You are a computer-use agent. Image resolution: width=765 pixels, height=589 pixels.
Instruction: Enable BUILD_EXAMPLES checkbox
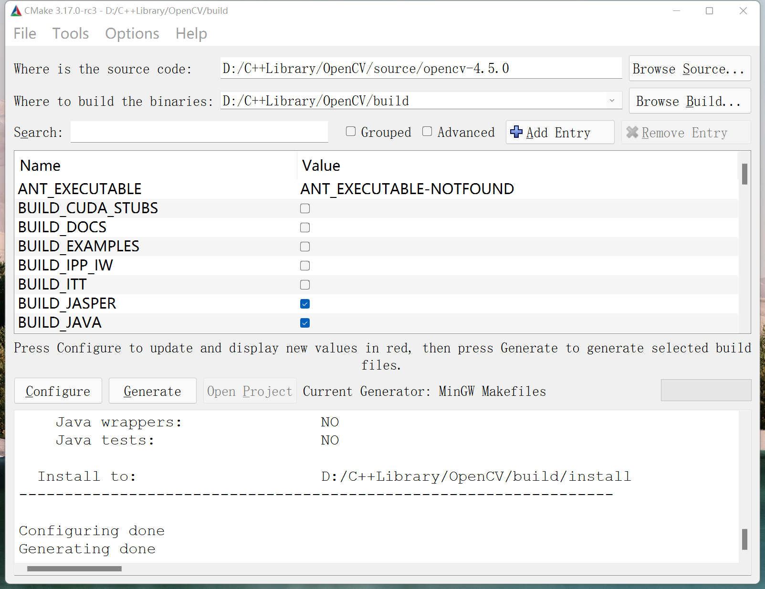pyautogui.click(x=305, y=247)
